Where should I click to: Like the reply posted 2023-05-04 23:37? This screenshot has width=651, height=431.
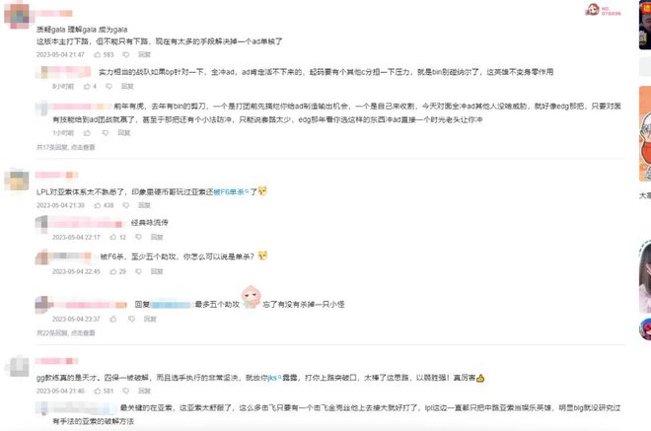coord(112,319)
